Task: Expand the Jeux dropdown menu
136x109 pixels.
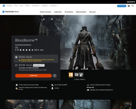Action: click(22, 6)
